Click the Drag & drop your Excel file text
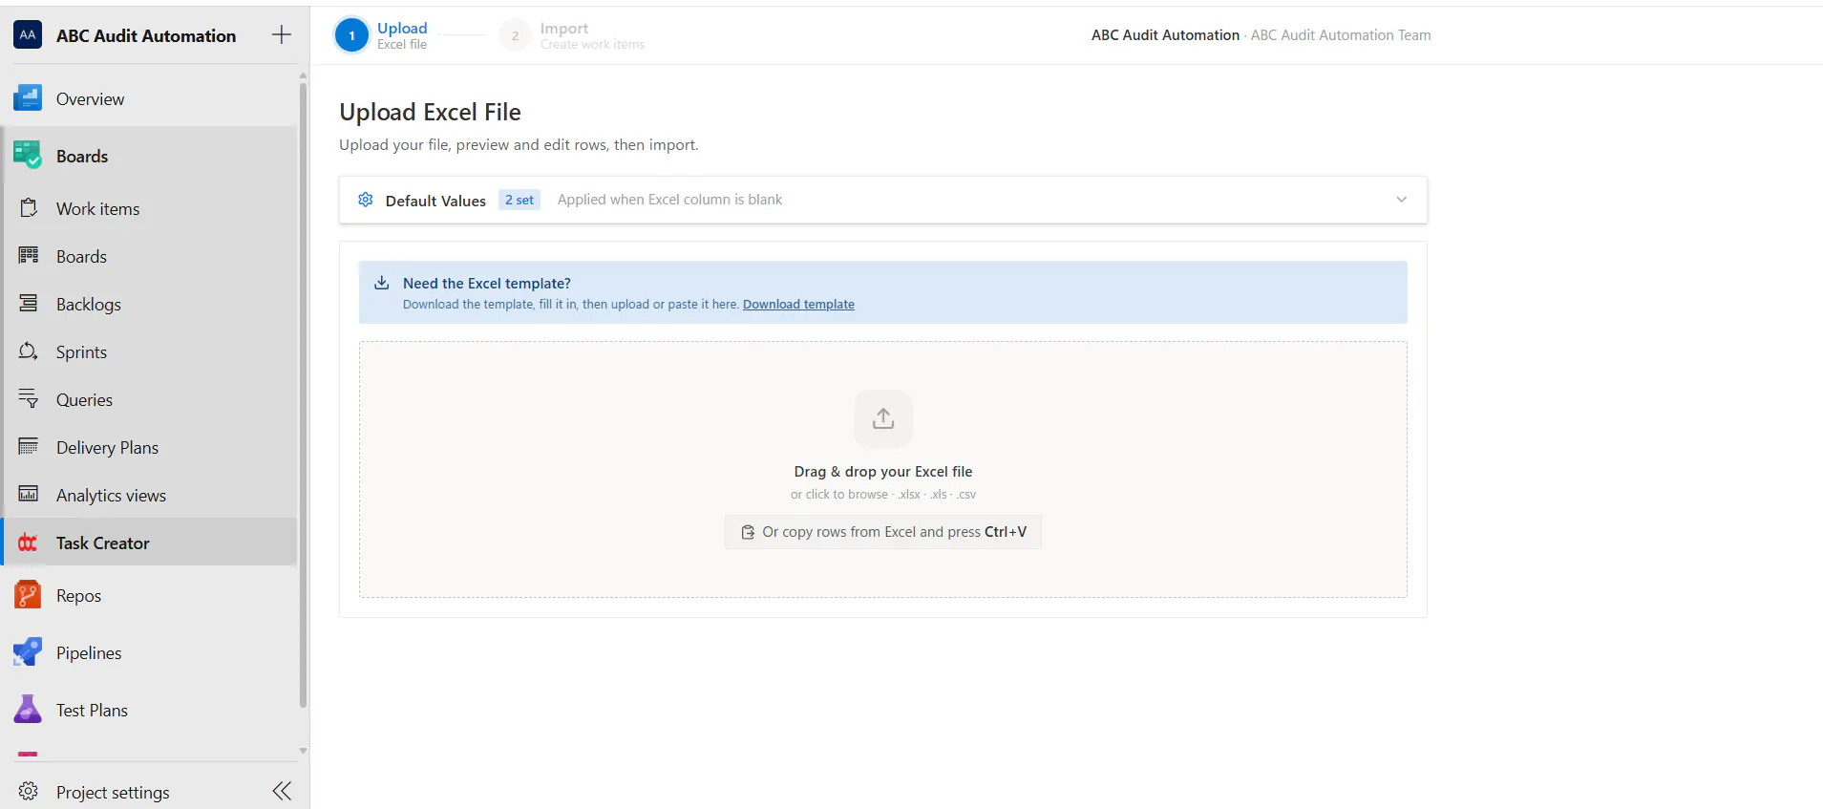This screenshot has width=1823, height=809. click(x=883, y=471)
